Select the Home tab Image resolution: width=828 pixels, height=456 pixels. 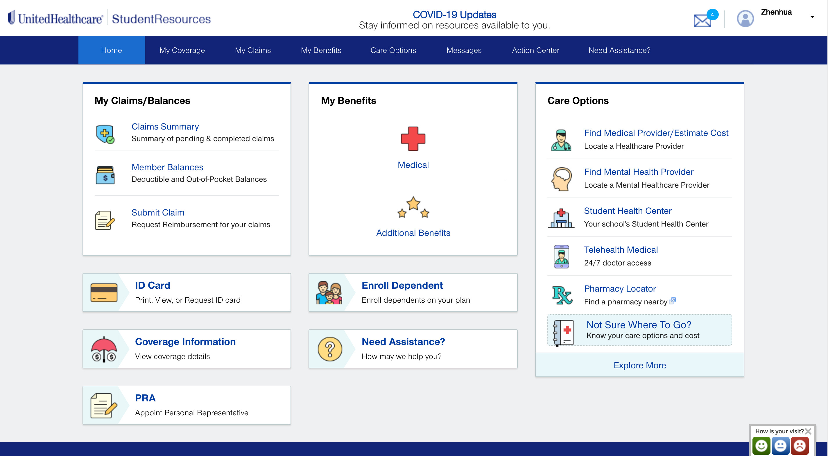click(x=112, y=50)
